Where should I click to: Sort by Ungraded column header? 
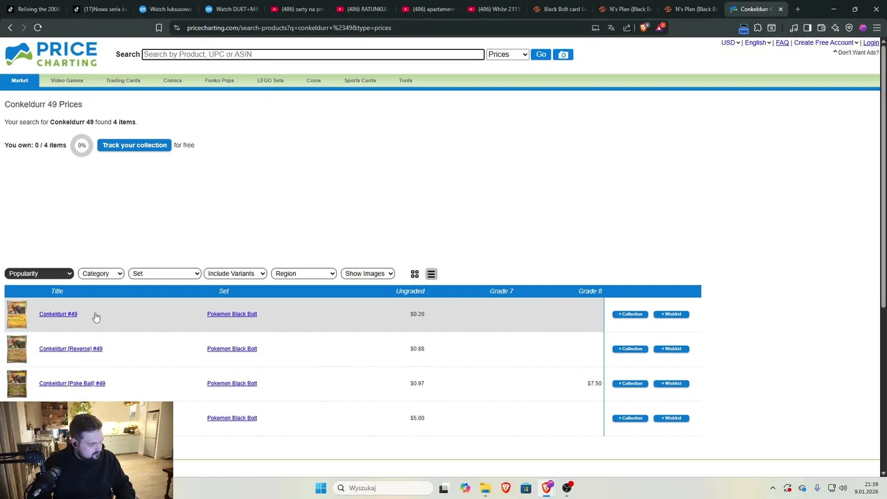click(x=410, y=291)
